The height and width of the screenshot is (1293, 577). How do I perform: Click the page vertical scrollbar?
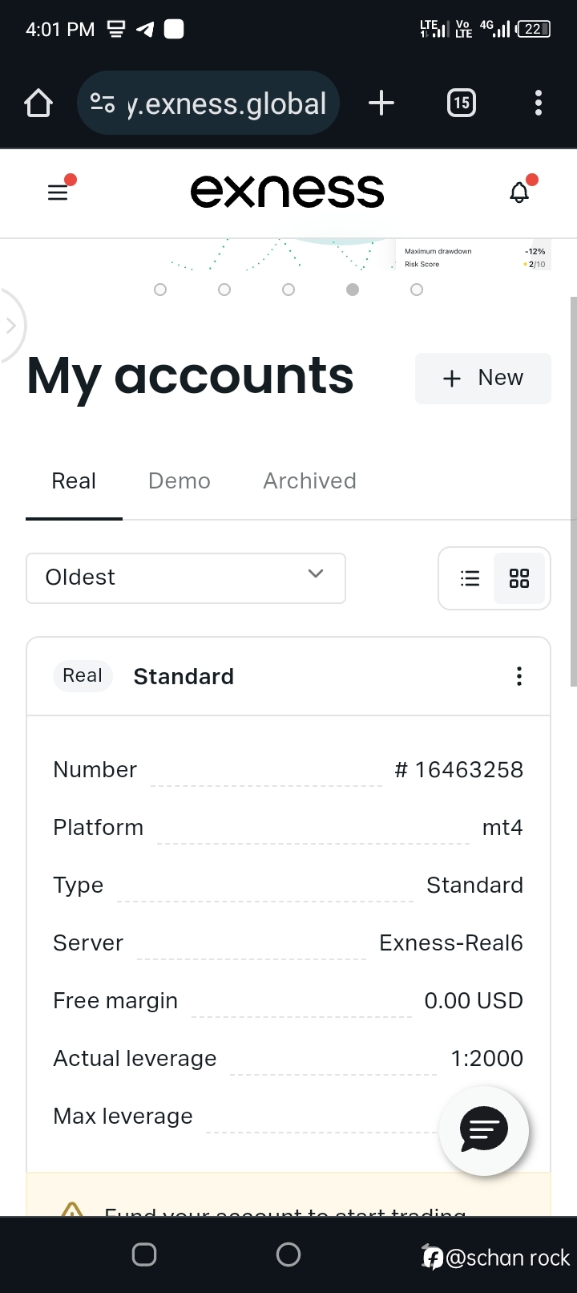pos(573,491)
